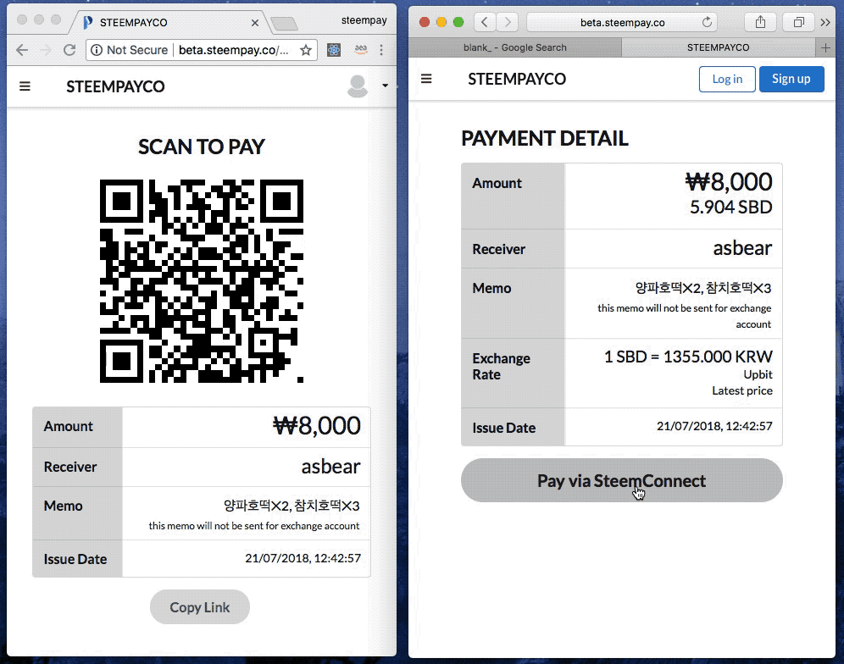Open hamburger menu in Safari window

[426, 79]
